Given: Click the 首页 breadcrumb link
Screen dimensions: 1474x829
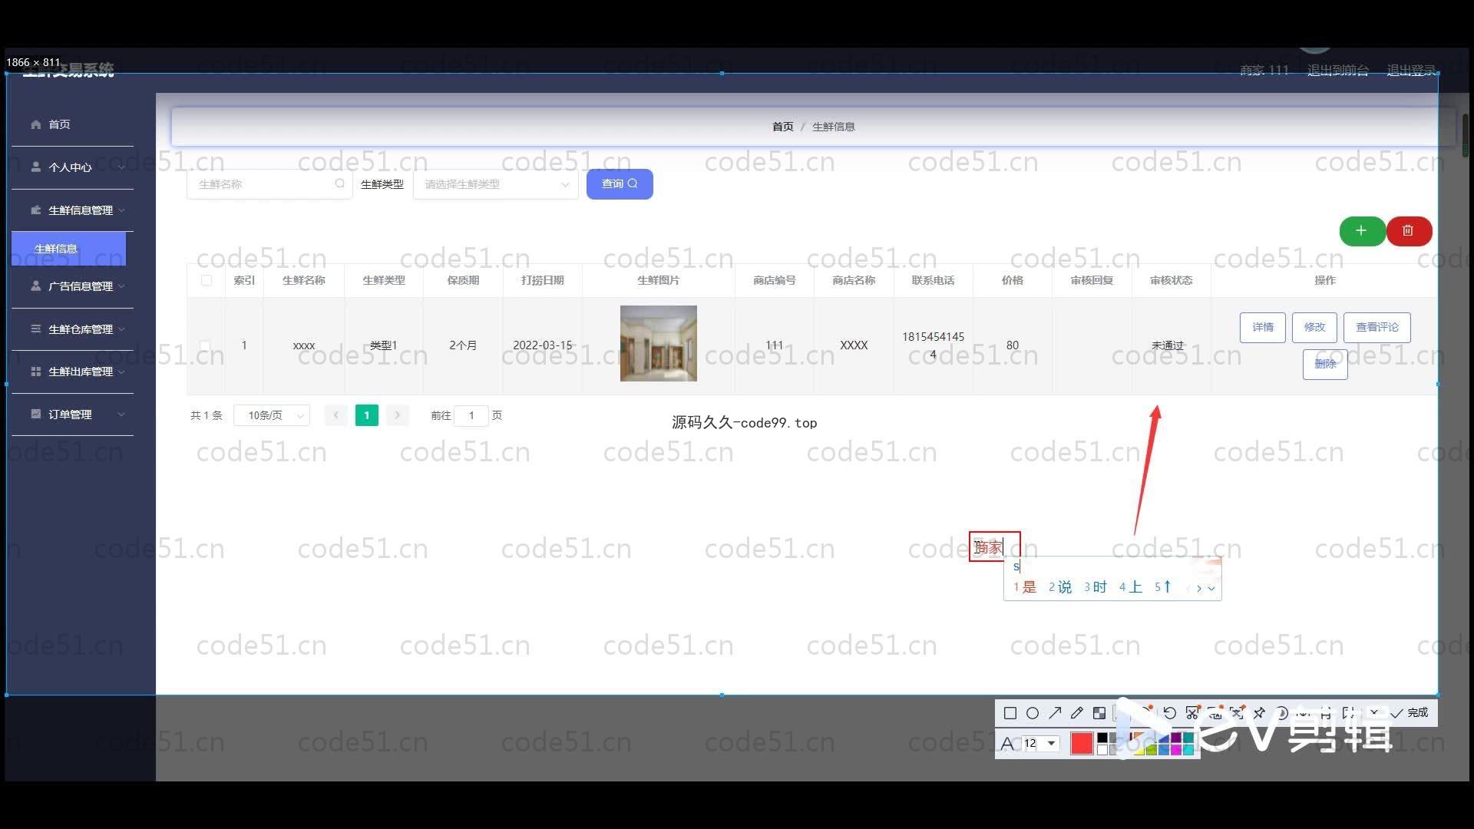Looking at the screenshot, I should click(782, 127).
